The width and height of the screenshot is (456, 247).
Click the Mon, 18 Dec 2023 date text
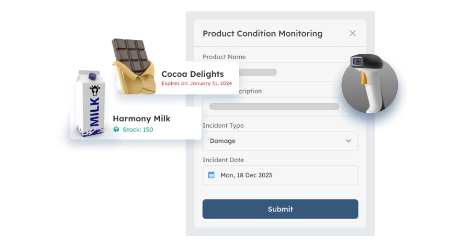[x=246, y=175]
